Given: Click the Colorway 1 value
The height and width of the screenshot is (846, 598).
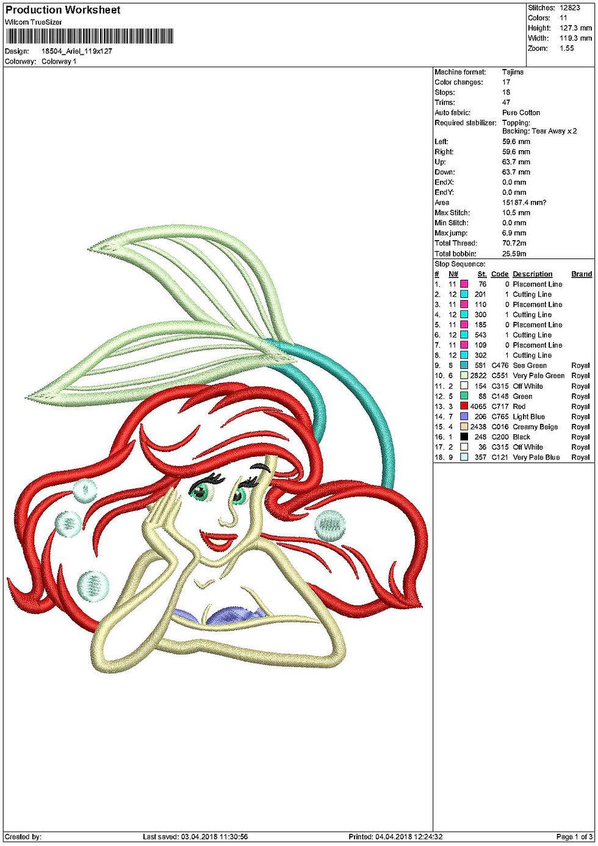Looking at the screenshot, I should (59, 62).
